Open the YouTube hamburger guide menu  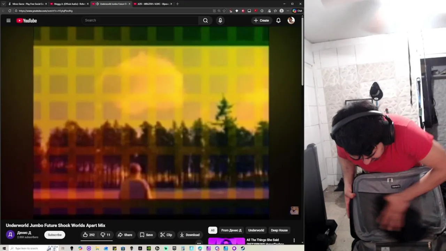tap(8, 21)
